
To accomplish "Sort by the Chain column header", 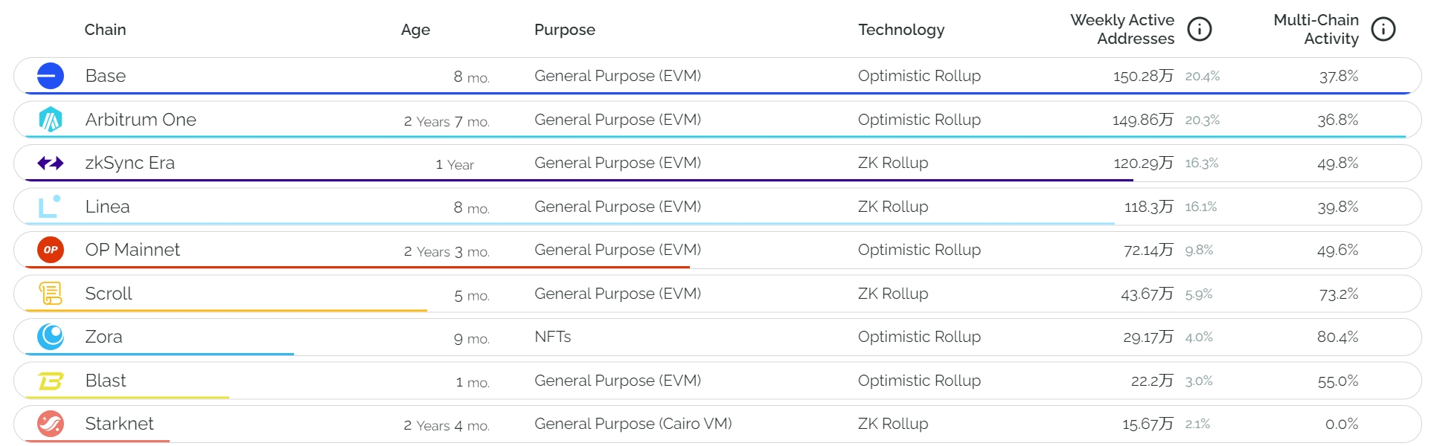I will tap(105, 30).
